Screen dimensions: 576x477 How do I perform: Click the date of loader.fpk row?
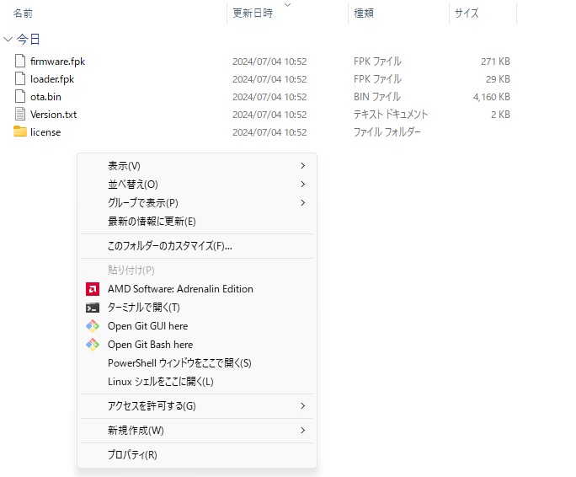click(x=269, y=79)
